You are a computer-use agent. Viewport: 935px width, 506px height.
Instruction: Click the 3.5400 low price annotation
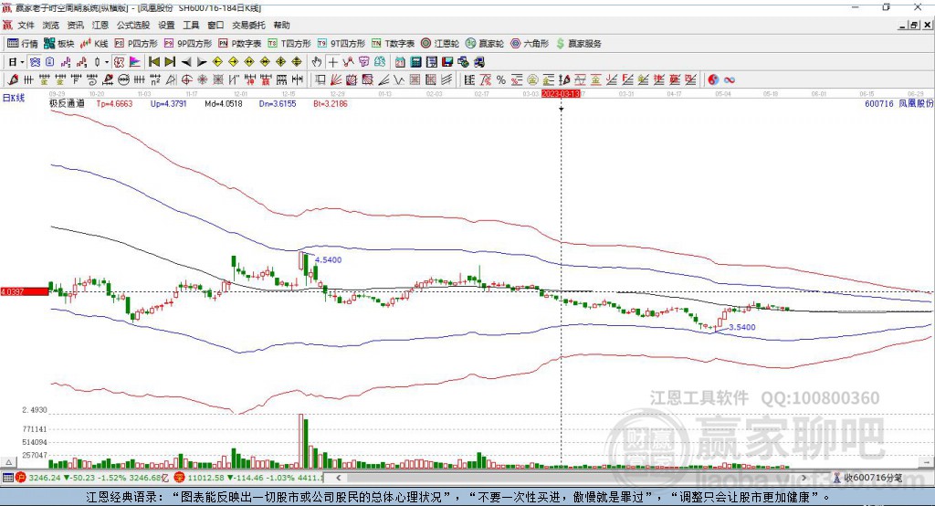741,328
